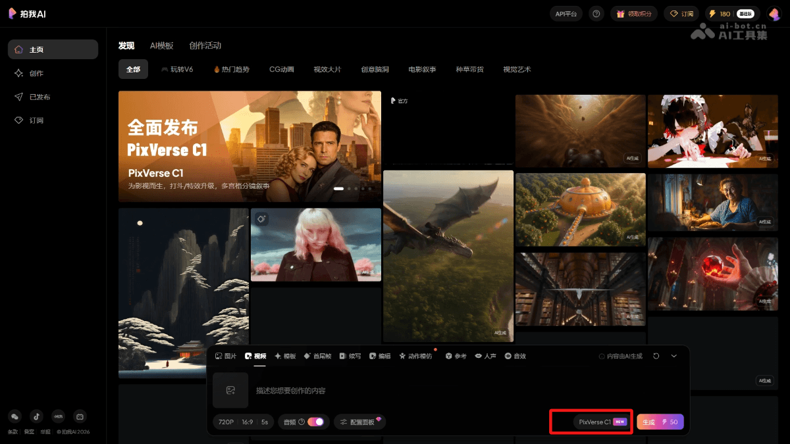Open 订阅 in the sidebar
The height and width of the screenshot is (444, 790).
tap(53, 120)
